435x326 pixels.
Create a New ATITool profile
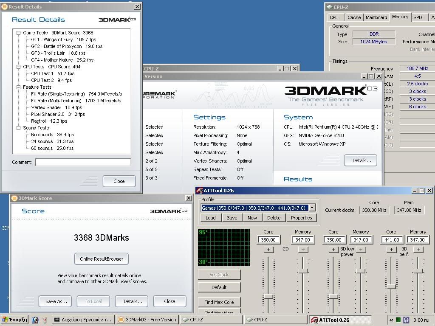pos(252,218)
